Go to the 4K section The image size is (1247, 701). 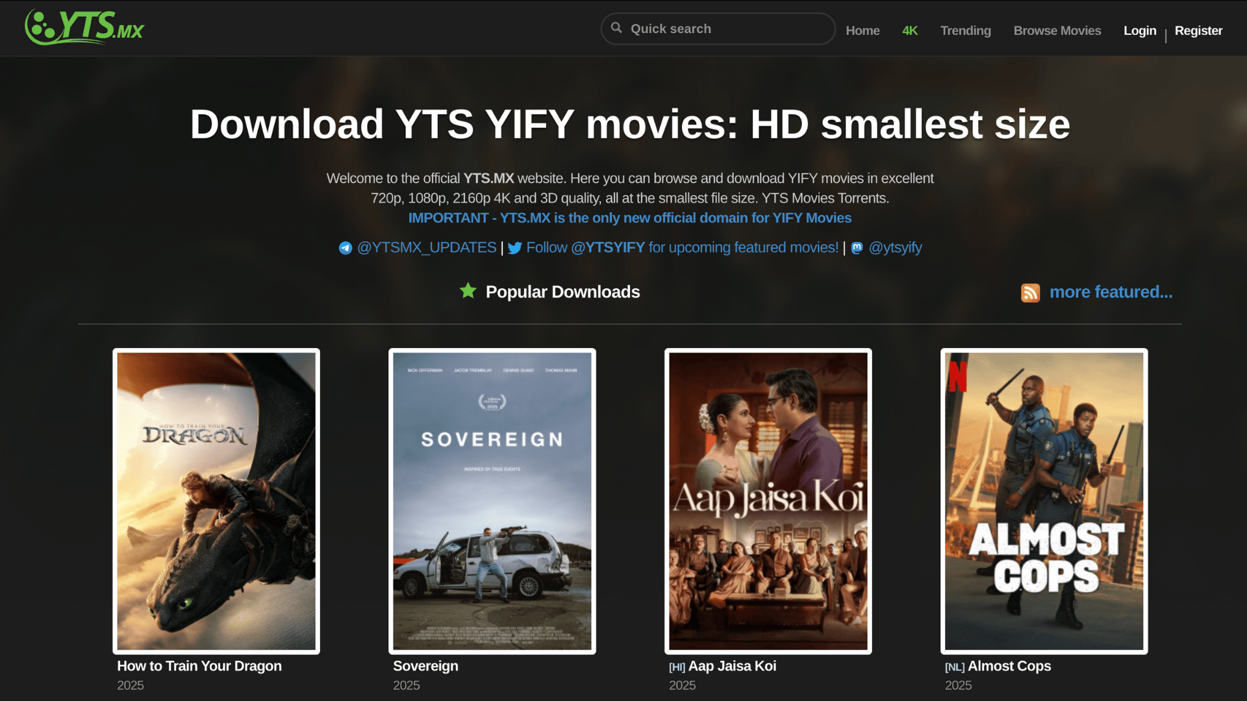(909, 31)
